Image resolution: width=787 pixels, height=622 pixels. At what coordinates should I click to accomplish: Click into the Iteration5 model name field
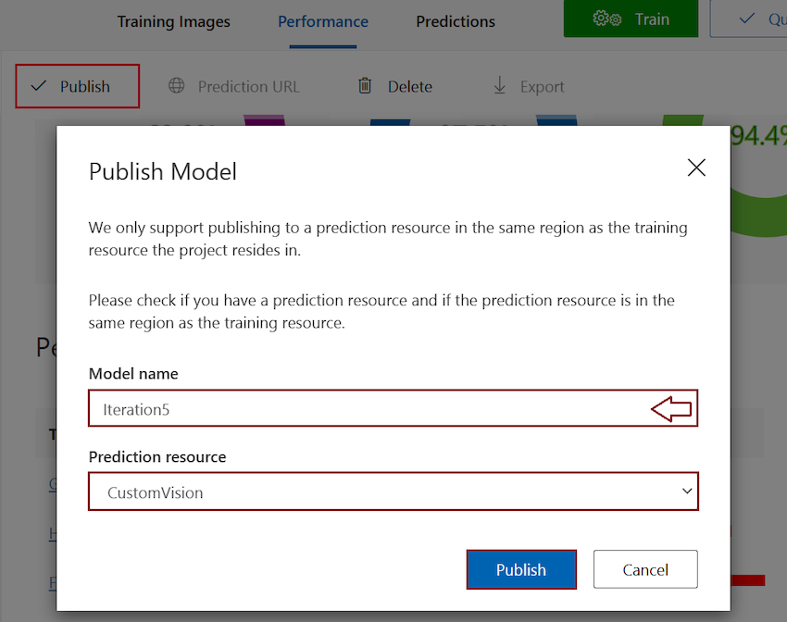point(393,408)
